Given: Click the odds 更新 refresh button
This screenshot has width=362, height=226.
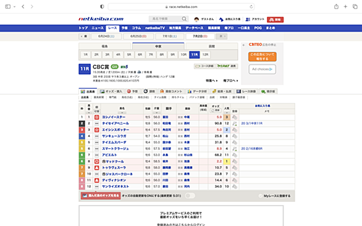Looking at the screenshot, I should tap(216, 111).
